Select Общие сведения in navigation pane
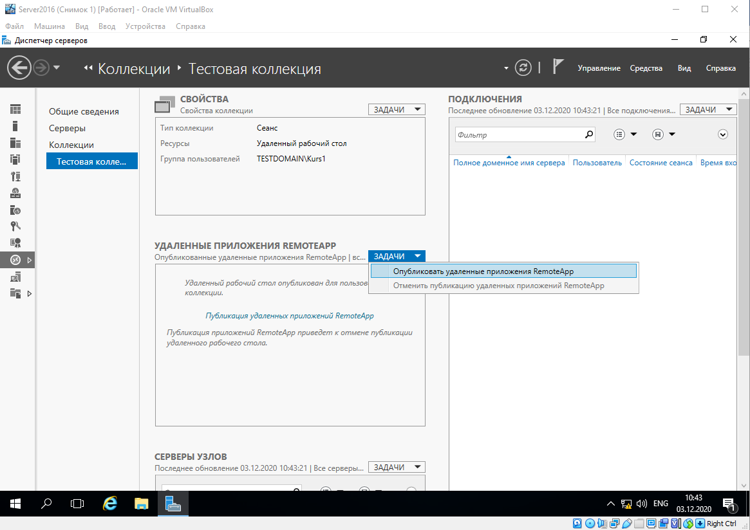 [84, 111]
